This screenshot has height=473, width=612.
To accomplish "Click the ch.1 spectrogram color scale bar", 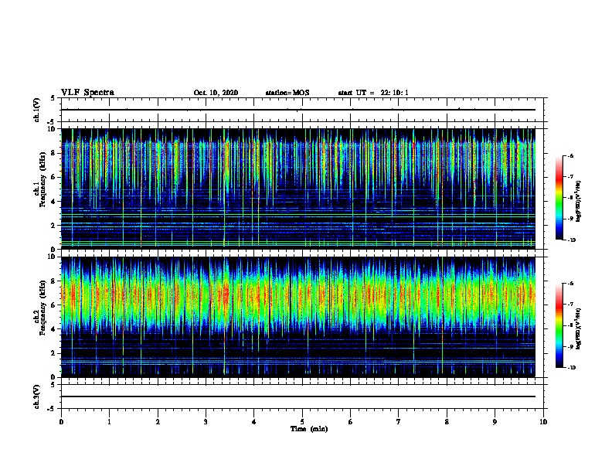I will tap(559, 198).
